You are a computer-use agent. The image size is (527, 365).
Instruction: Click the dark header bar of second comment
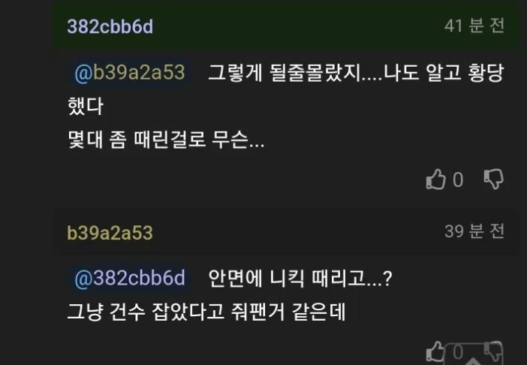point(300,233)
